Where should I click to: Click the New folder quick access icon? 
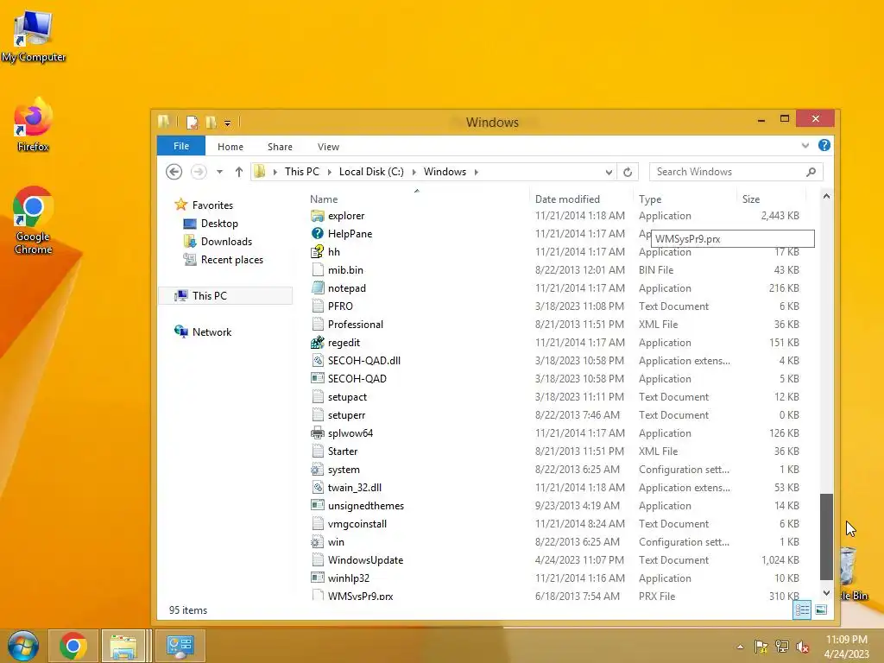211,122
